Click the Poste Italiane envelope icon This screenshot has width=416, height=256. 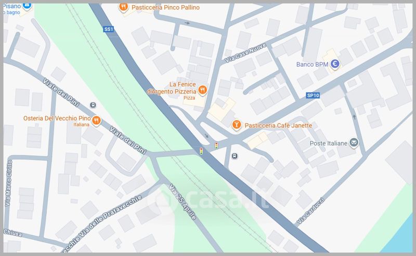354,143
